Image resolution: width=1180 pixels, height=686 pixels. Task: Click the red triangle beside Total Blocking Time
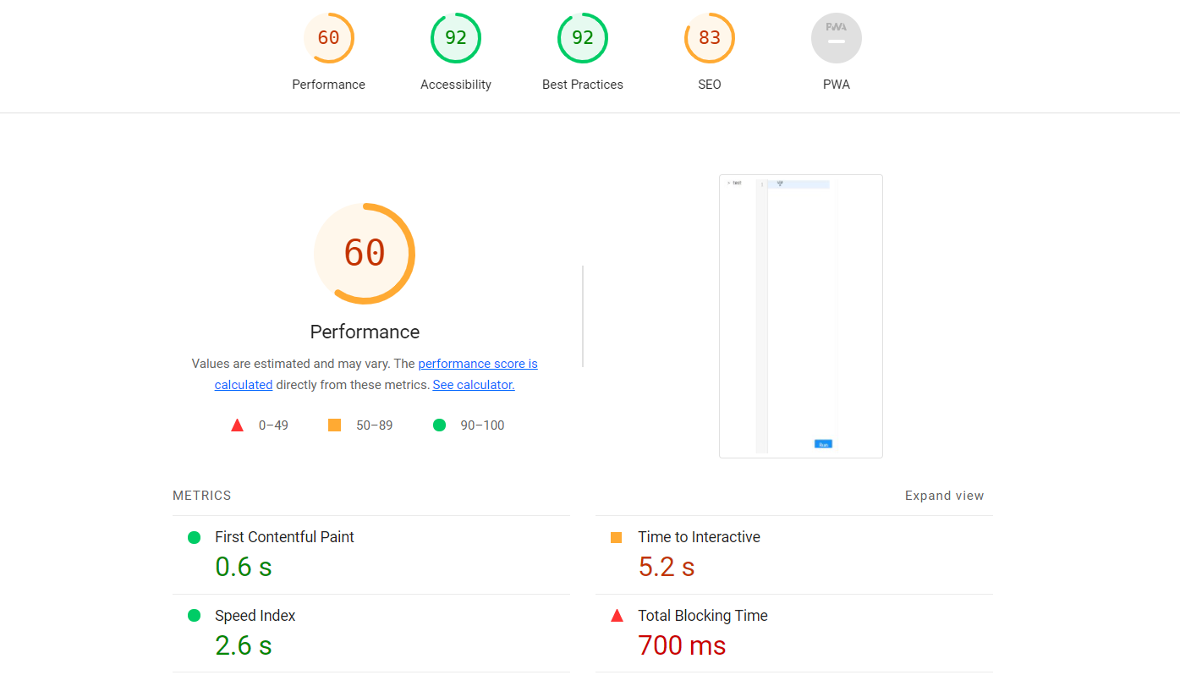616,616
